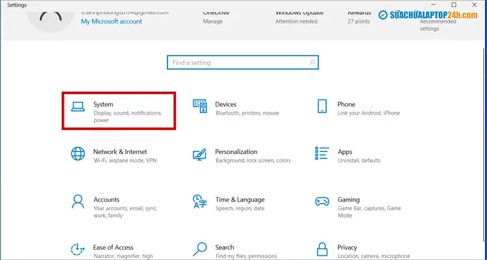
Task: Select the Apps category title
Action: click(x=345, y=151)
